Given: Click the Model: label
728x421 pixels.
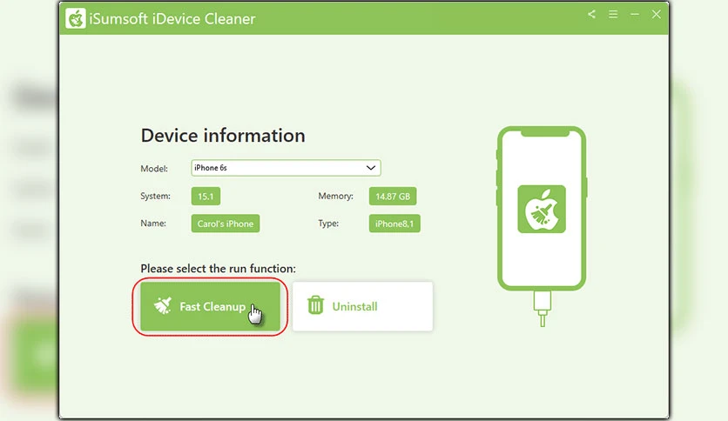Looking at the screenshot, I should [x=154, y=169].
